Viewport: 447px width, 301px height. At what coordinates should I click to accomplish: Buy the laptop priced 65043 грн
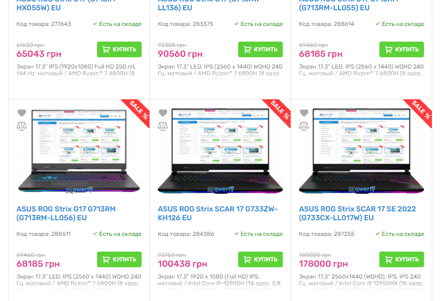pos(119,49)
